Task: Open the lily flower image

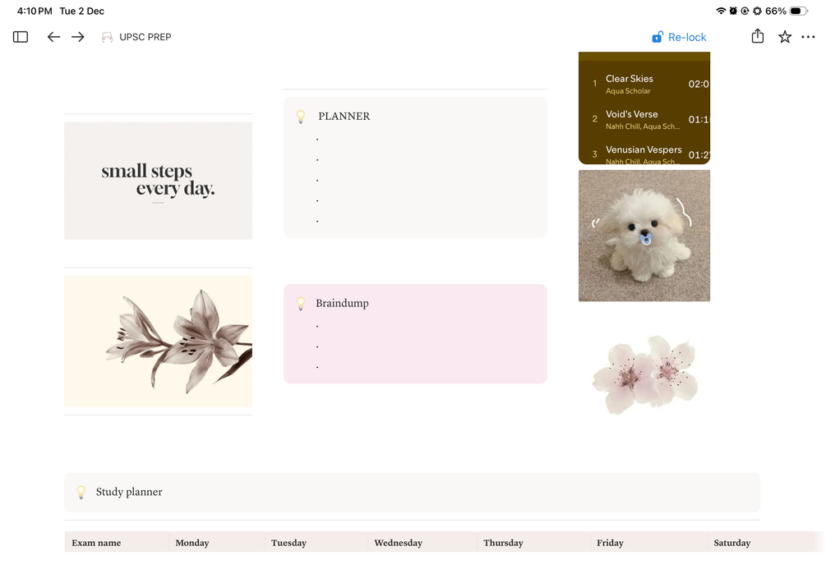Action: pos(158,341)
